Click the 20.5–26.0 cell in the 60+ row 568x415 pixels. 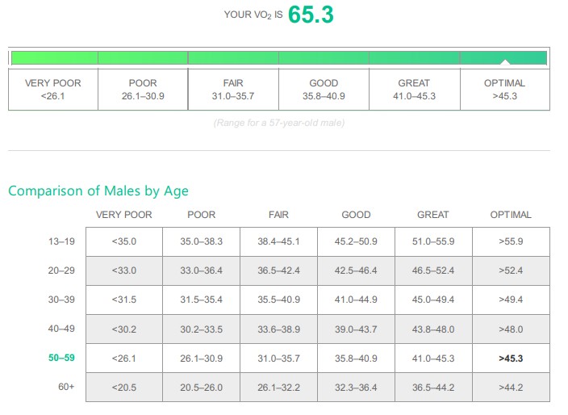click(x=201, y=388)
